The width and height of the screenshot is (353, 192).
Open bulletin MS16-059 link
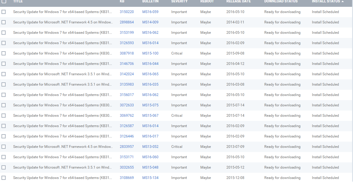[x=150, y=12]
